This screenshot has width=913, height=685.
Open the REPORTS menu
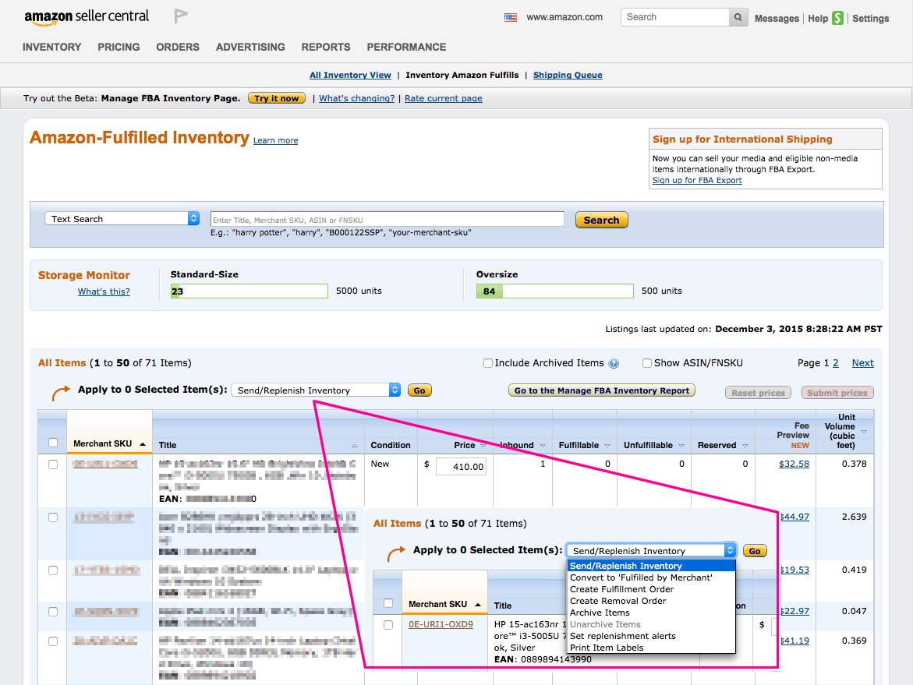[x=325, y=47]
